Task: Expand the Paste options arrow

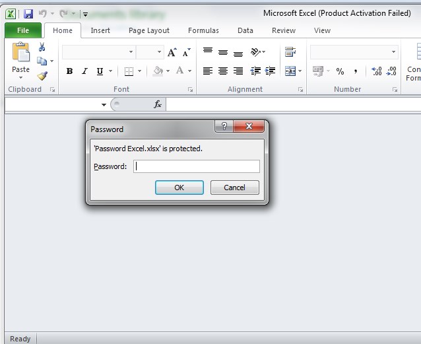Action: point(20,78)
